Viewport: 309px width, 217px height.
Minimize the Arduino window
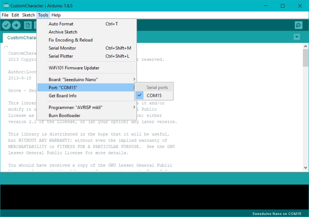pyautogui.click(x=266, y=6)
